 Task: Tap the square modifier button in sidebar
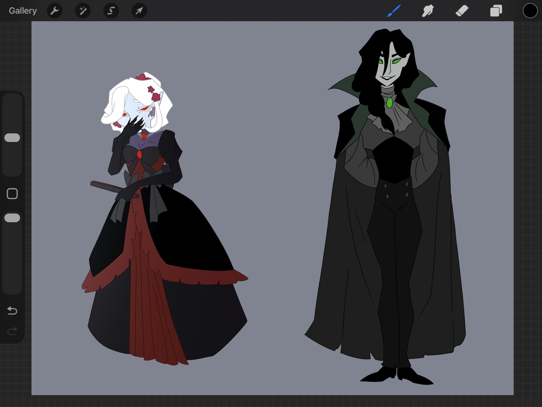tap(12, 194)
